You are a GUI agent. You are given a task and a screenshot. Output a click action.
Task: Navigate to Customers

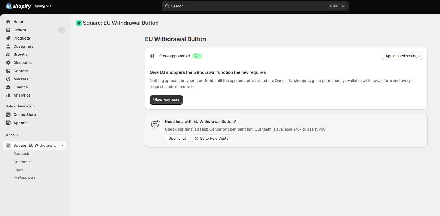(x=35, y=46)
